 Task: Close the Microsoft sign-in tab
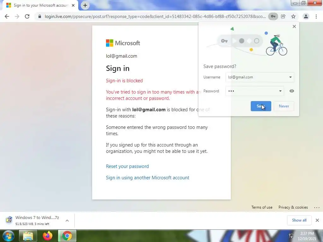click(73, 5)
